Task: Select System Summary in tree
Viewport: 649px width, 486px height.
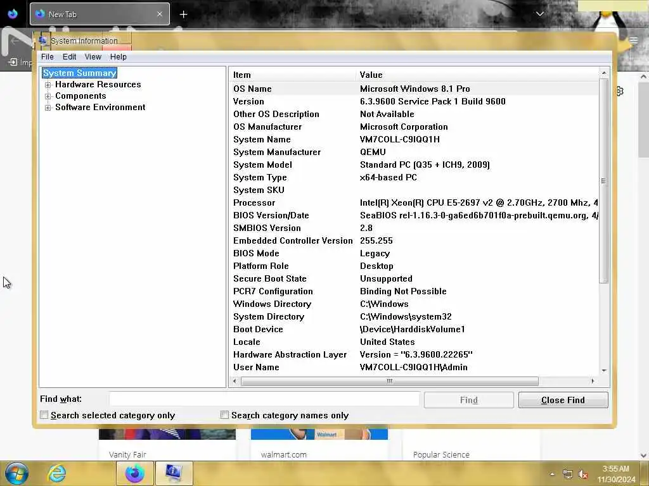Action: point(79,73)
